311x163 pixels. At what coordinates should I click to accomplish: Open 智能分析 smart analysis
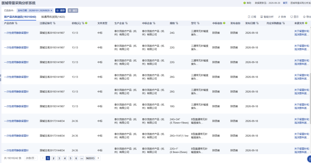pos(267,17)
